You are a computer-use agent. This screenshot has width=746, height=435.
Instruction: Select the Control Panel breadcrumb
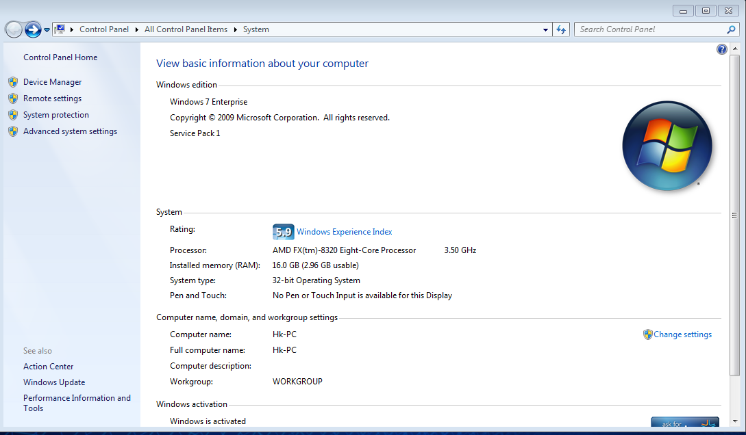104,29
